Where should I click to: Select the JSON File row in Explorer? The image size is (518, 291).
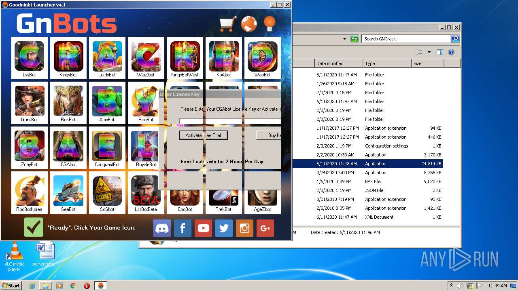[367, 190]
